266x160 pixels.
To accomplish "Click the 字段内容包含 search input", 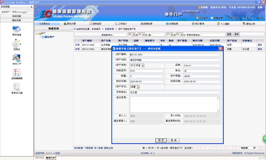I will pyautogui.click(x=213, y=35).
